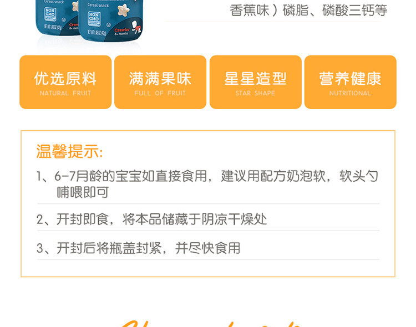This screenshot has height=327, width=416.
Task: Click the NON GMO label on left pouch
Action: tap(50, 14)
